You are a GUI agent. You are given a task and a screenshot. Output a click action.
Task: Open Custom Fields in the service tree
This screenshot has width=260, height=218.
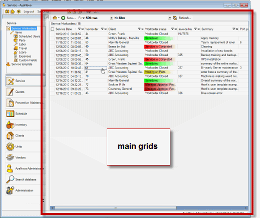point(28,60)
